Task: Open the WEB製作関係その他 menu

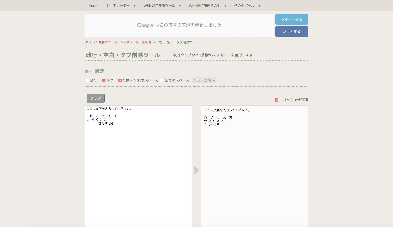Action: point(207,5)
